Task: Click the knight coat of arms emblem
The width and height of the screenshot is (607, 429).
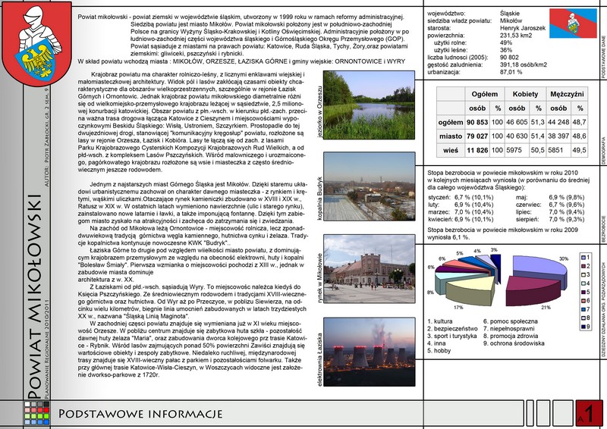Action: [x=36, y=42]
